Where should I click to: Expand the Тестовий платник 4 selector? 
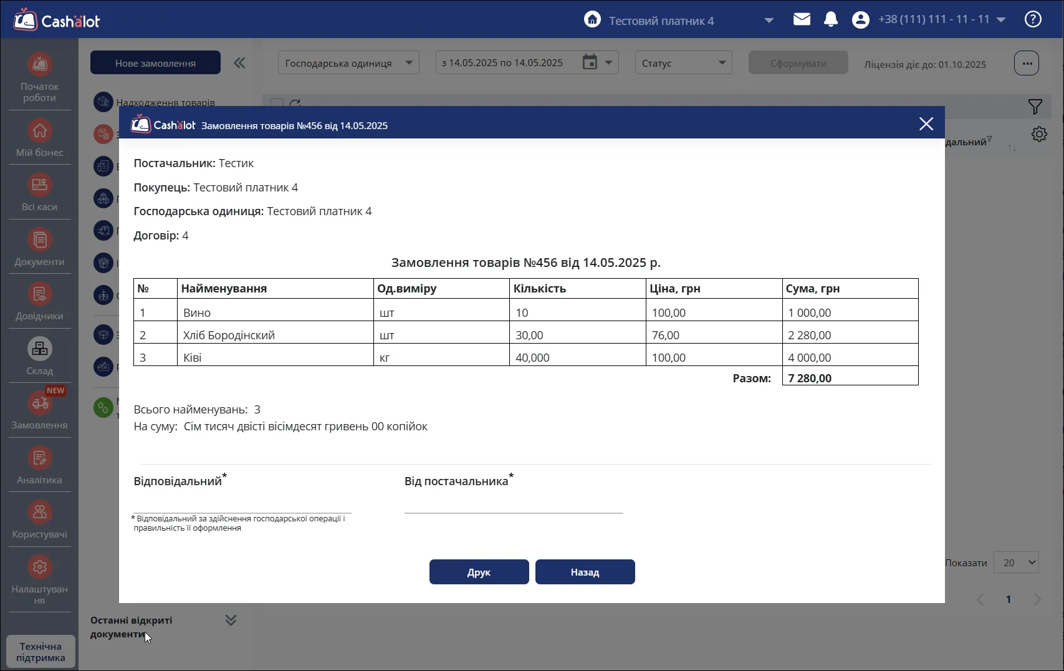pos(769,21)
